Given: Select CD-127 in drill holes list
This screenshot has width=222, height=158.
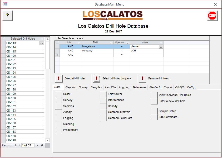Looking at the screenshot, I should click(25, 85).
